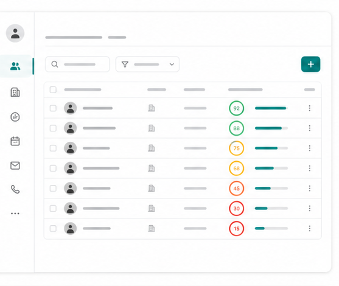Open the Mail envelope icon in sidebar
This screenshot has width=339, height=286.
(x=15, y=166)
